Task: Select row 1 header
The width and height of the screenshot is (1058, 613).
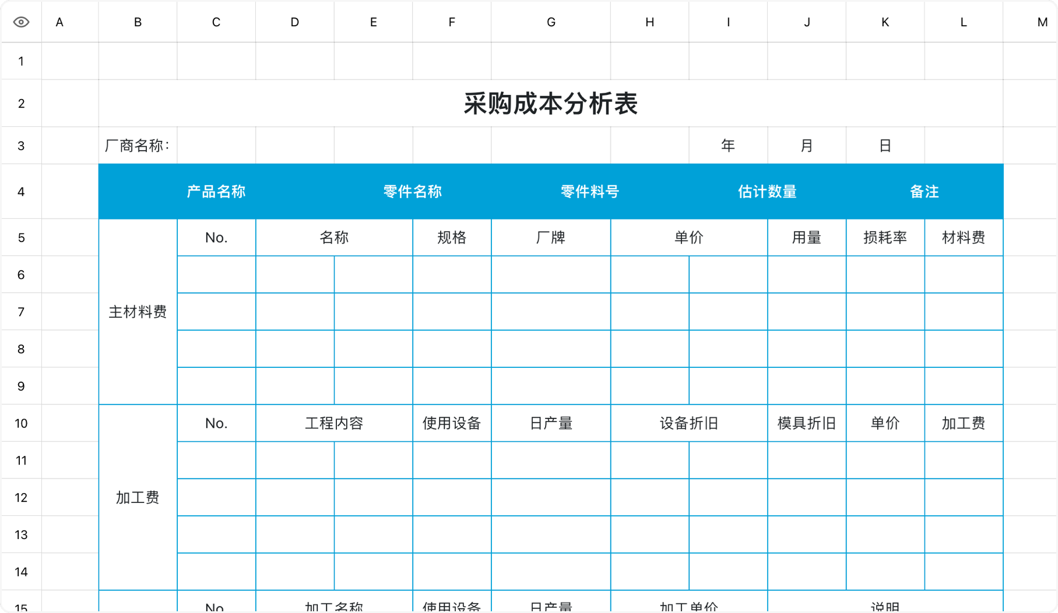Action: click(x=21, y=61)
